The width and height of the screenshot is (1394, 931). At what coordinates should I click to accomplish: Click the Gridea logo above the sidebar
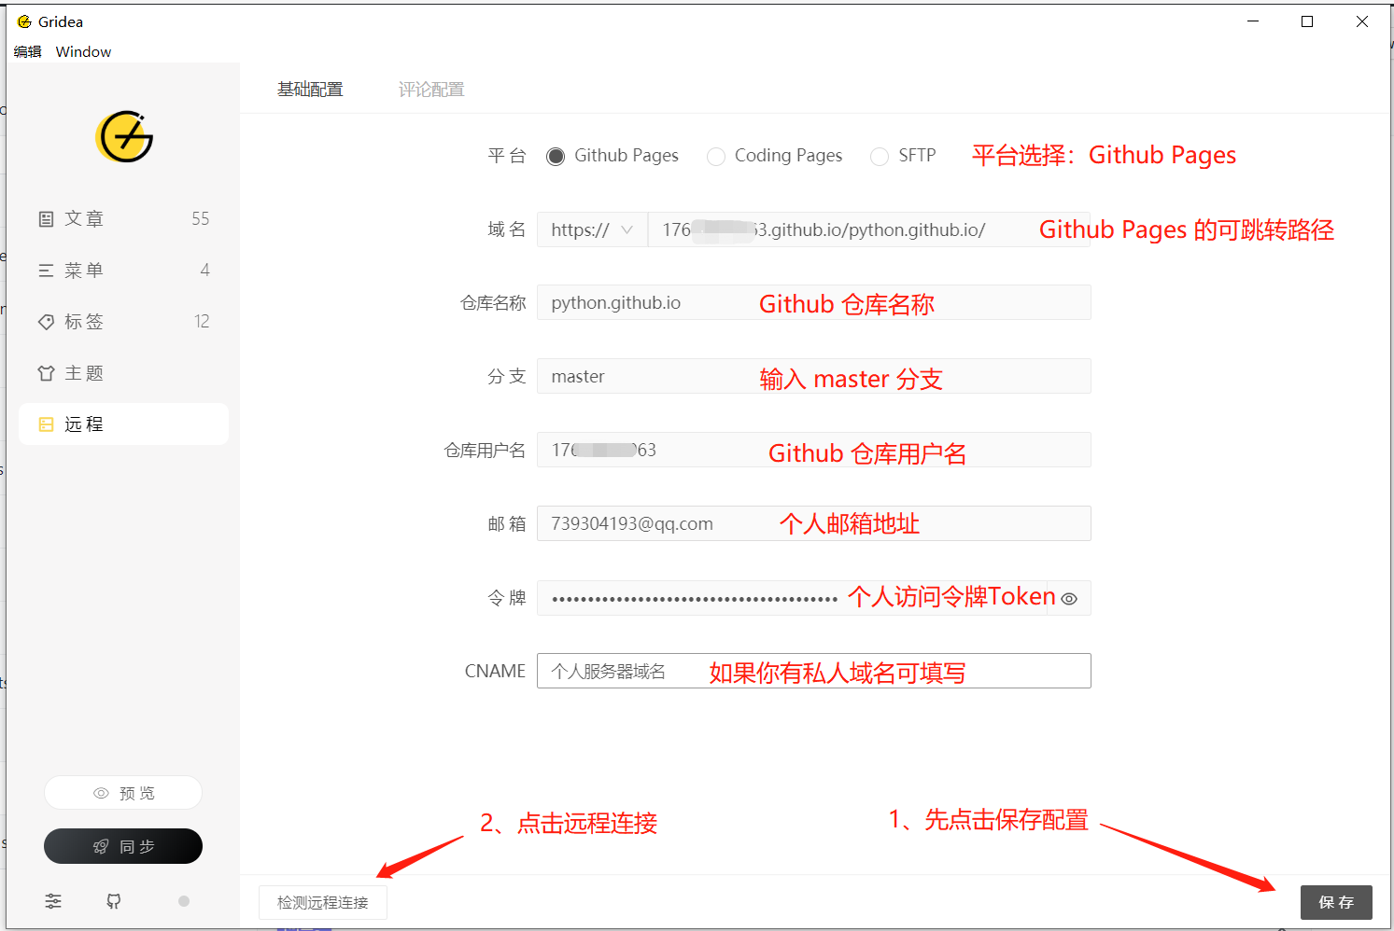[x=122, y=137]
